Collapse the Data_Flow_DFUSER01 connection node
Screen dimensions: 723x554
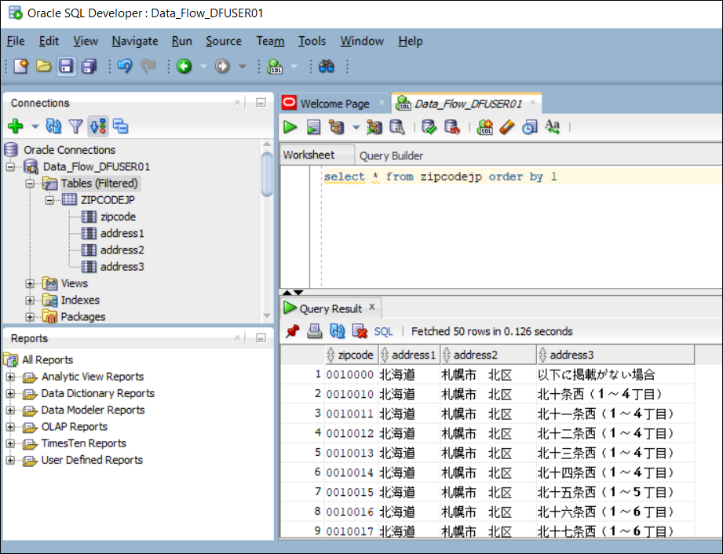coord(10,166)
